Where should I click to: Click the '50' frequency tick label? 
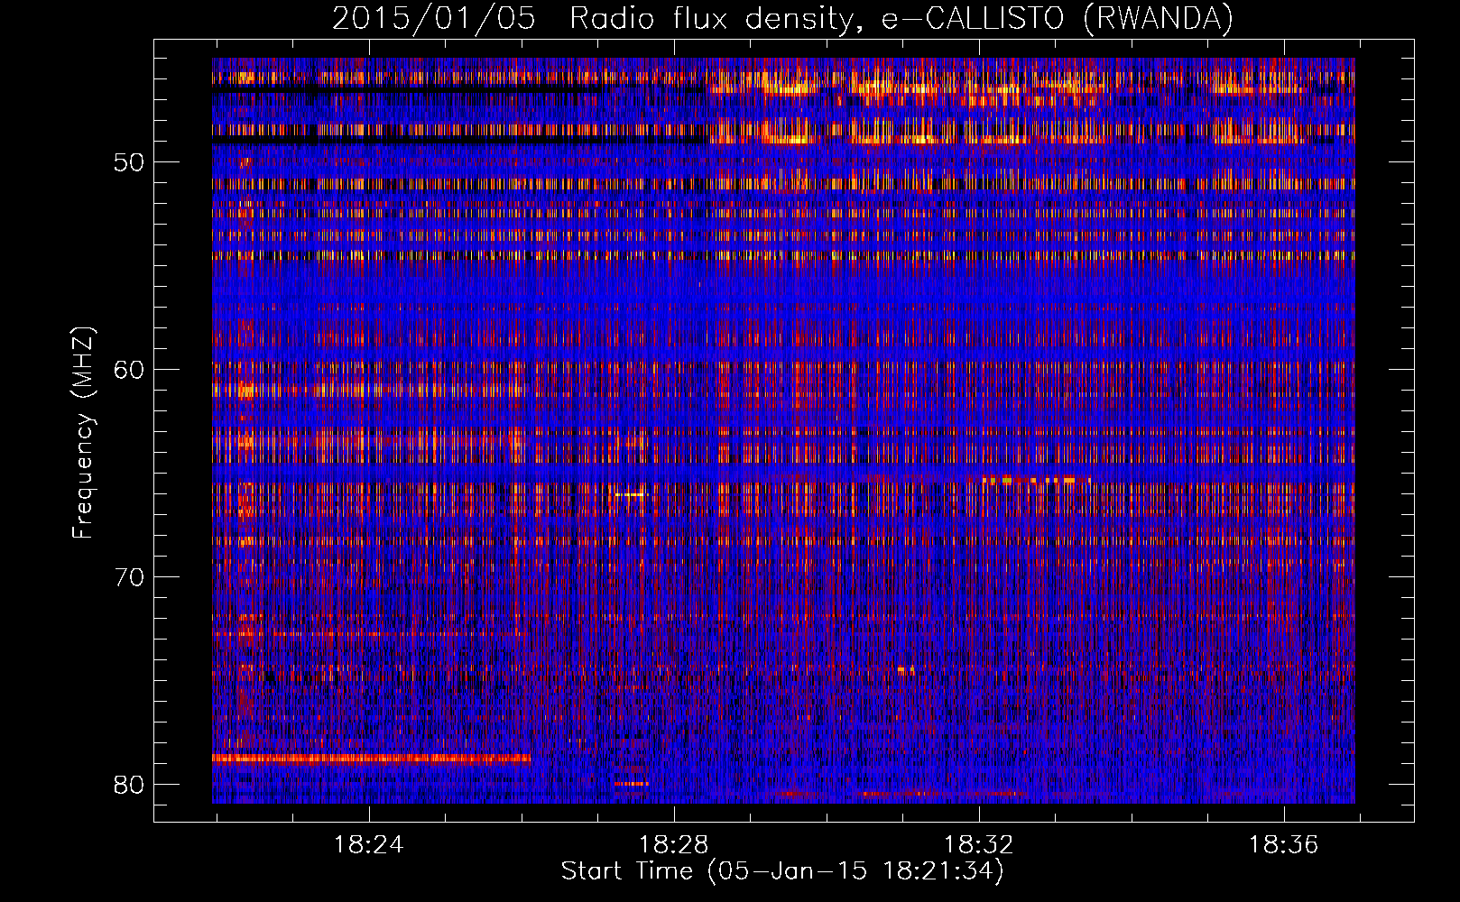129,163
